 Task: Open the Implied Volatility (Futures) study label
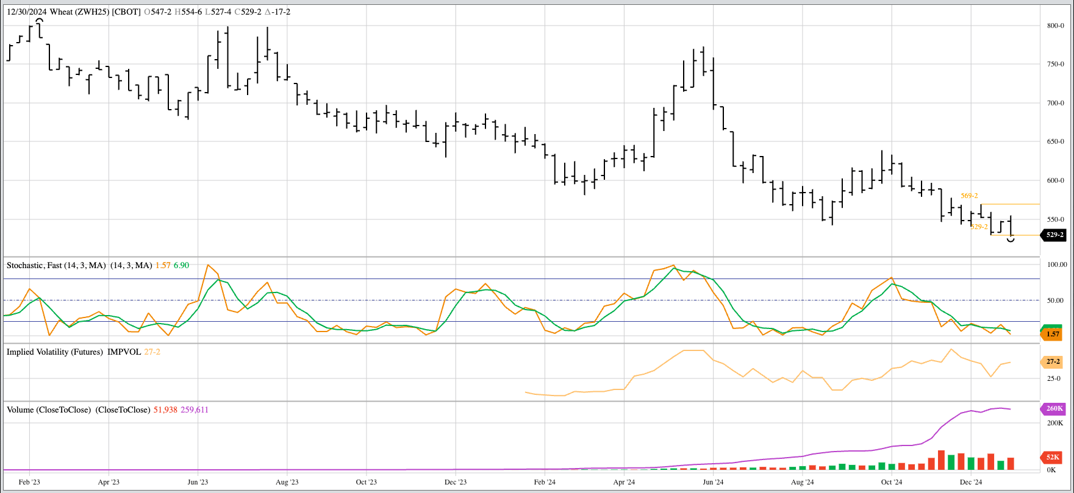coord(55,352)
